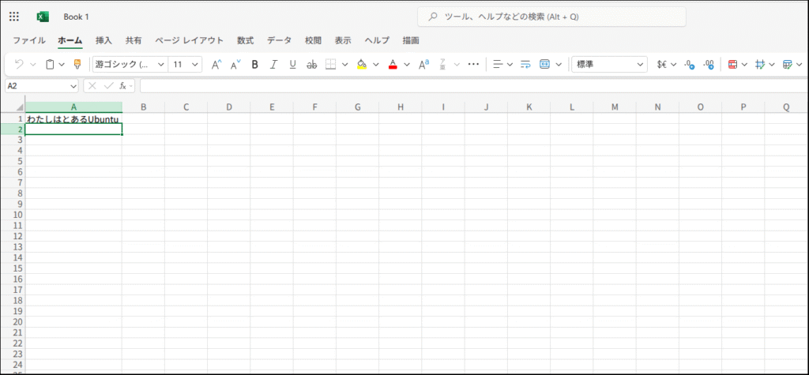
Task: Click the increase font size icon
Action: tap(216, 65)
